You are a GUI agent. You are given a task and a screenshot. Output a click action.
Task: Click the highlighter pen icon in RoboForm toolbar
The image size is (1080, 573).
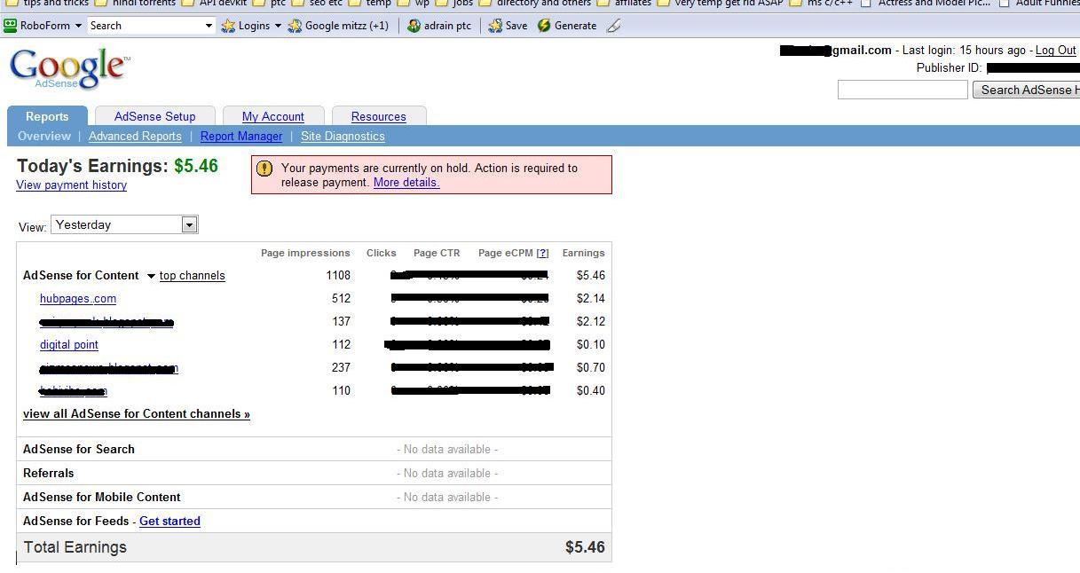point(613,26)
